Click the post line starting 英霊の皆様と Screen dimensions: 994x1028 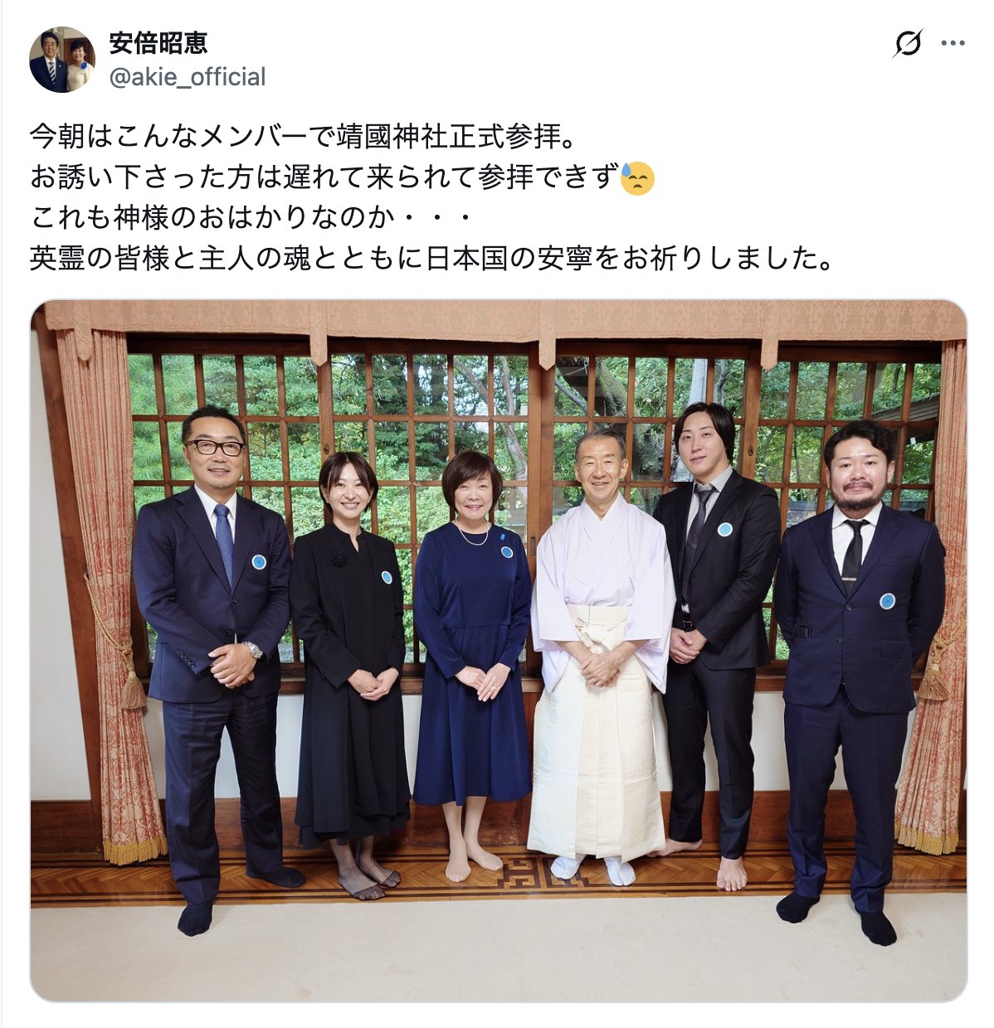pos(431,259)
